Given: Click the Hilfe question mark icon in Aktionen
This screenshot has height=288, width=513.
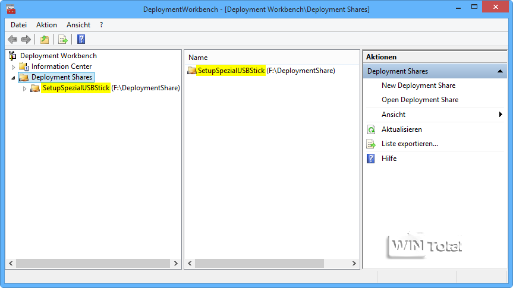Looking at the screenshot, I should tap(371, 159).
